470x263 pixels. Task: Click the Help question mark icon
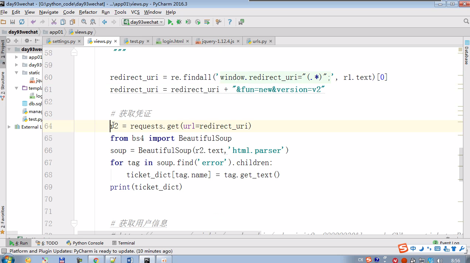click(230, 22)
